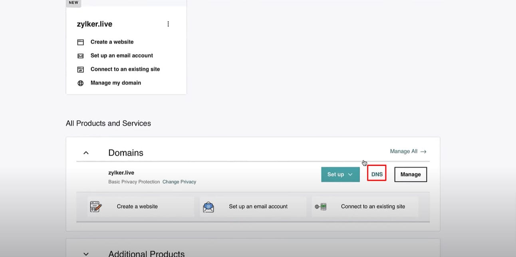Click the zylker.live heading in the top card
The width and height of the screenshot is (516, 257).
pyautogui.click(x=95, y=24)
